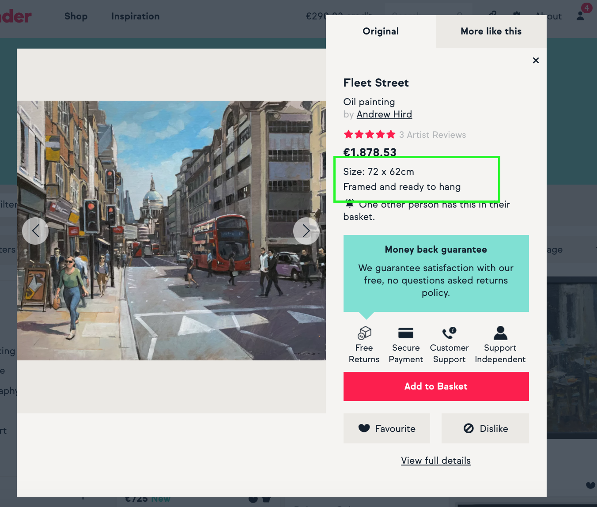This screenshot has width=597, height=507.
Task: Click the Fleet Street title
Action: [x=376, y=83]
